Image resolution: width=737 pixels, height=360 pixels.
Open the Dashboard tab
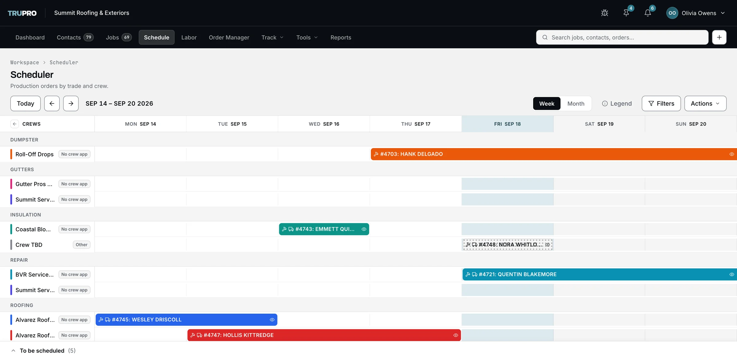[30, 37]
